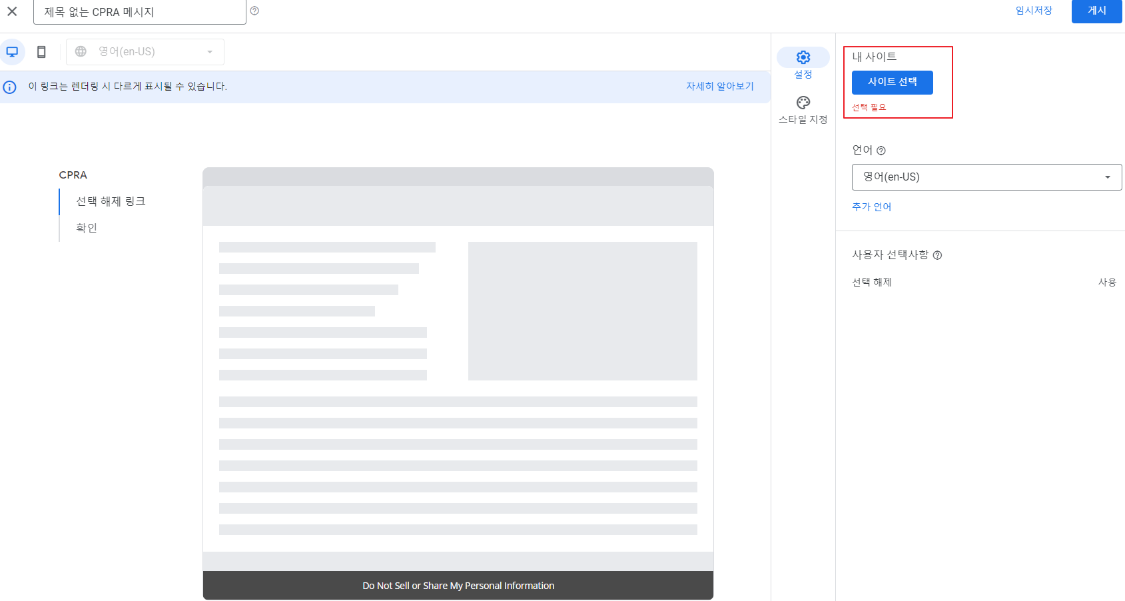Click the 선택 필요 warning text

point(869,107)
